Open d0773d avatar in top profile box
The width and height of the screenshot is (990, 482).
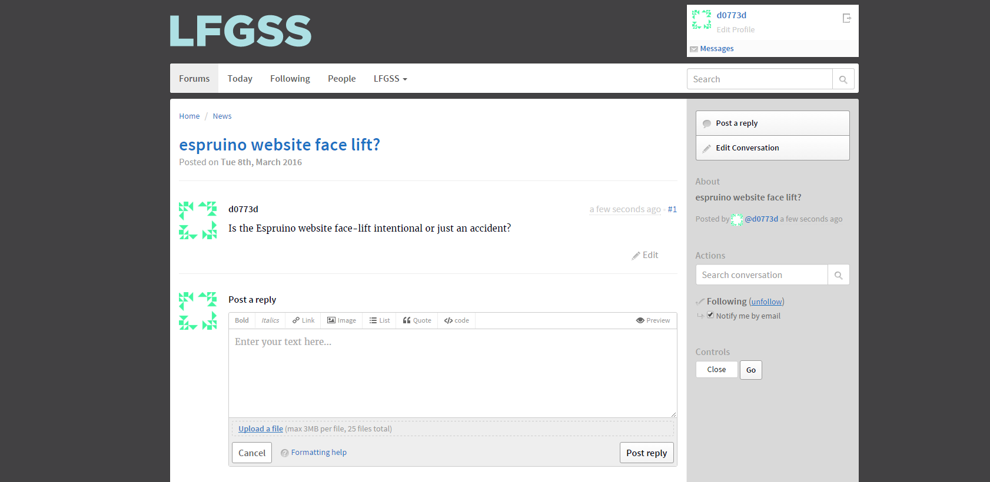point(701,19)
